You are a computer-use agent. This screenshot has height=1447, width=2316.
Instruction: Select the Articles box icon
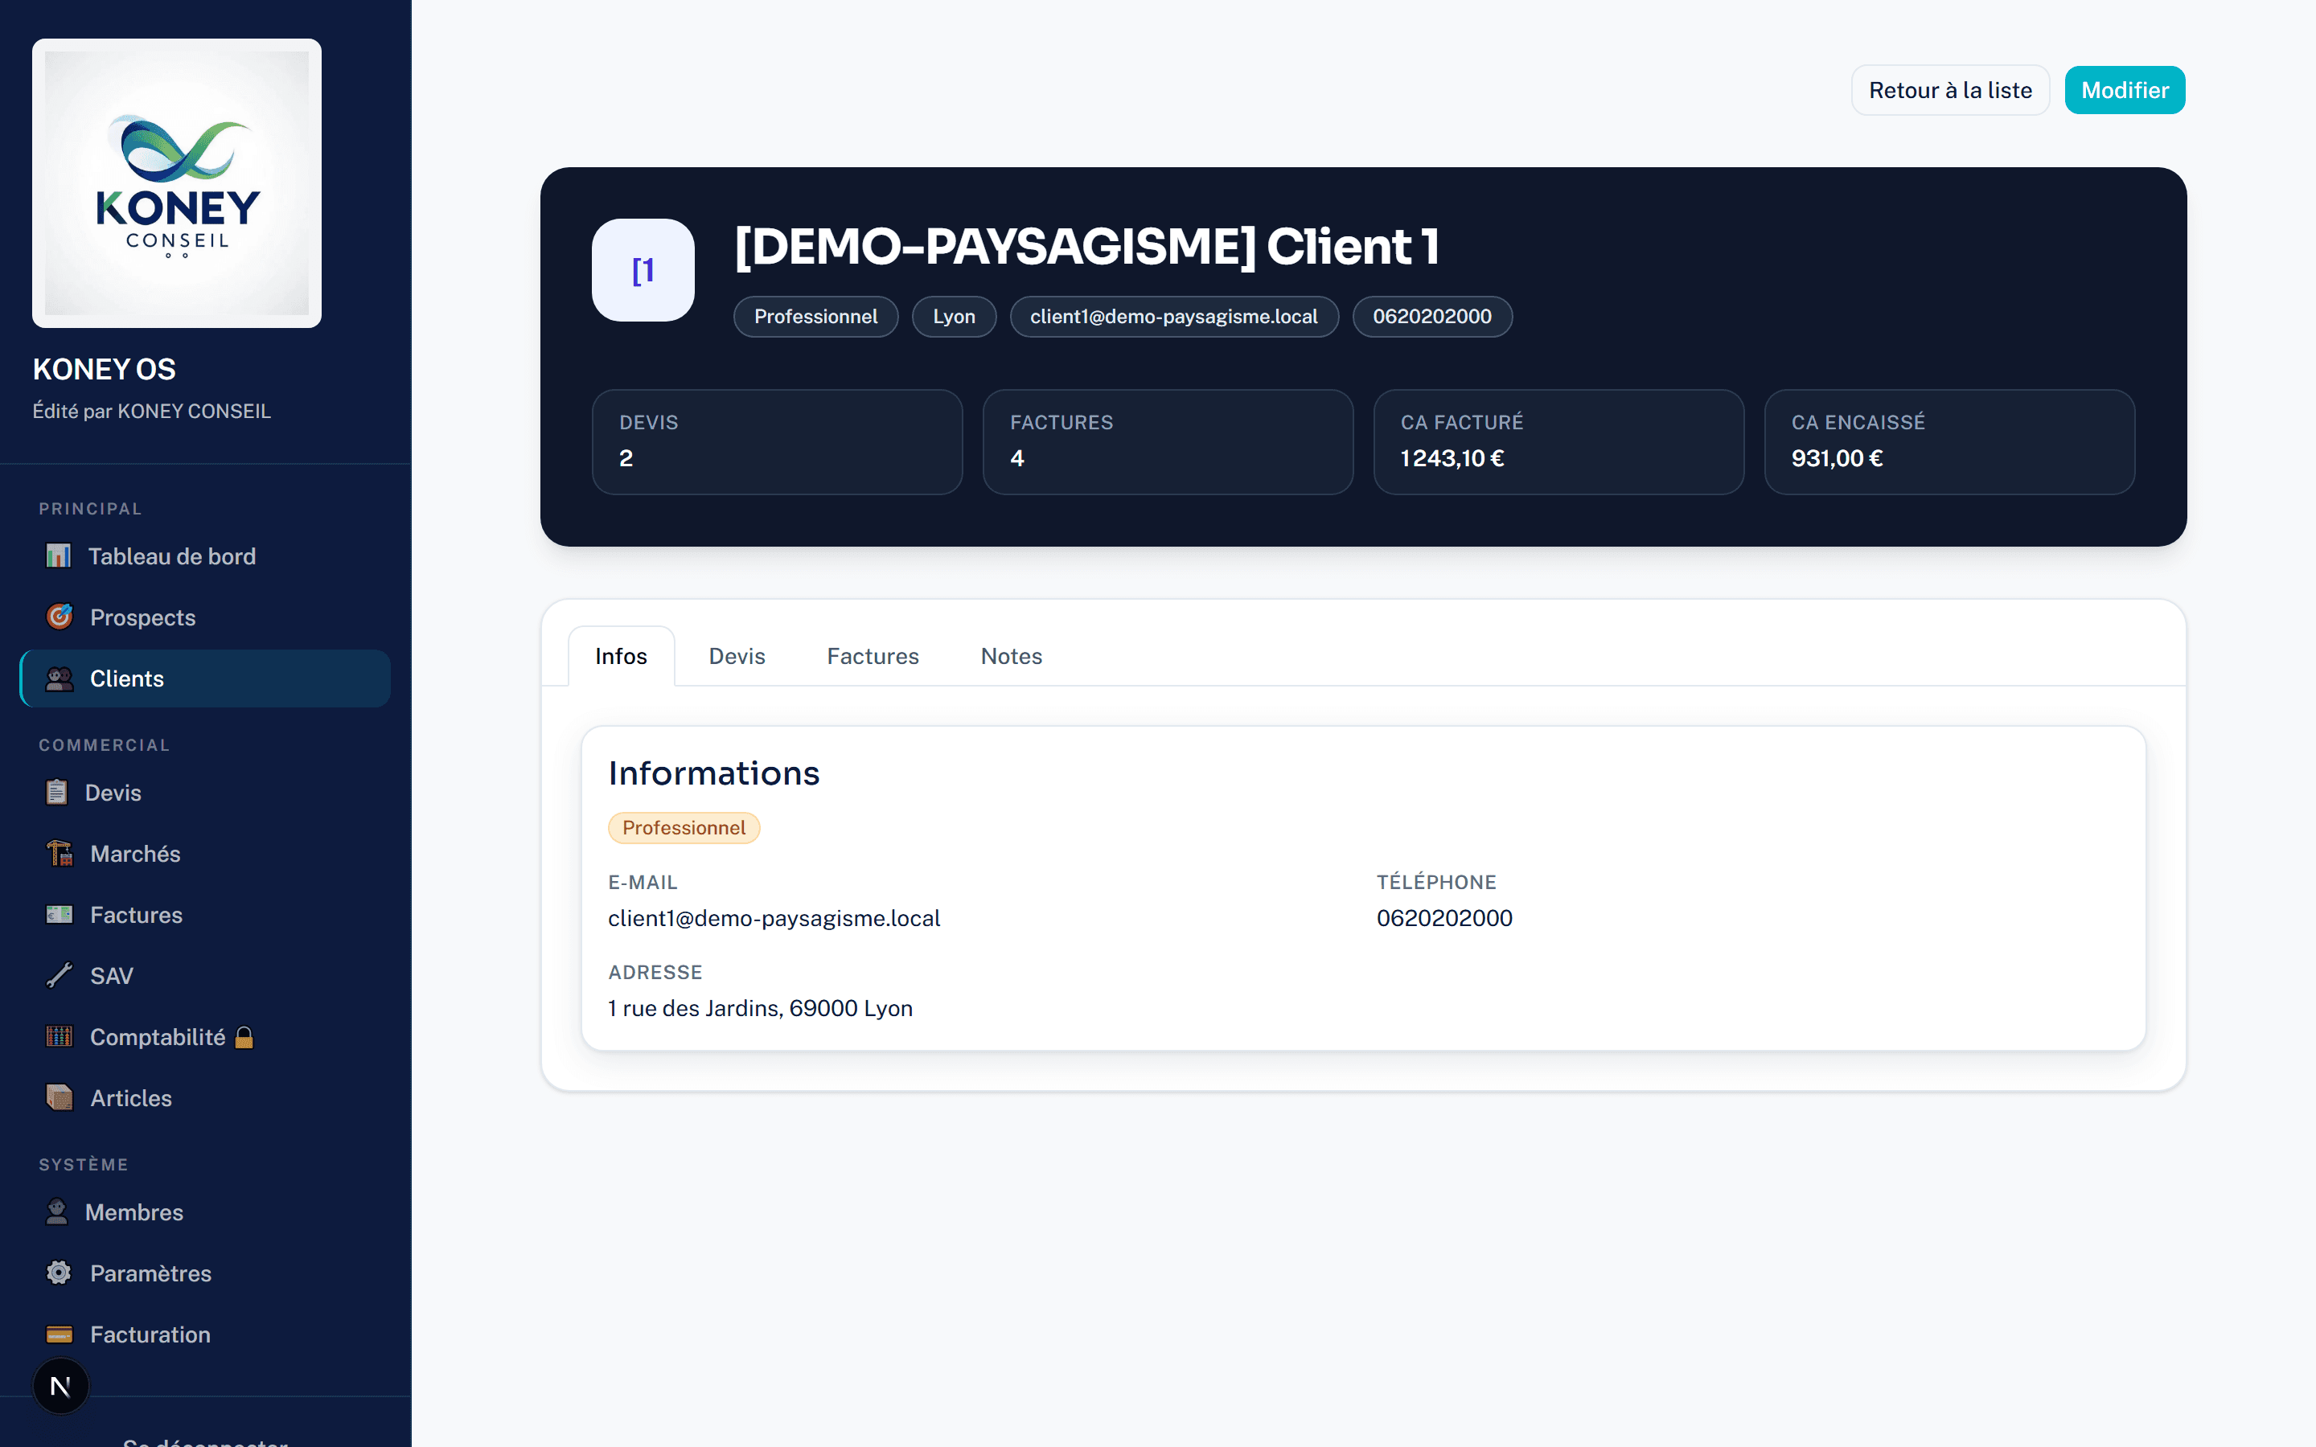click(60, 1097)
